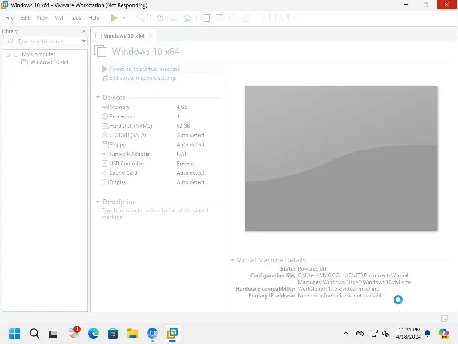Click the CD/DVD (SATA) device
458x344 pixels.
coord(127,135)
